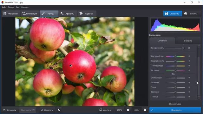This screenshot has width=203, height=114.
Task: Close the ФотоМАСТЕР window
Action: click(199, 2)
